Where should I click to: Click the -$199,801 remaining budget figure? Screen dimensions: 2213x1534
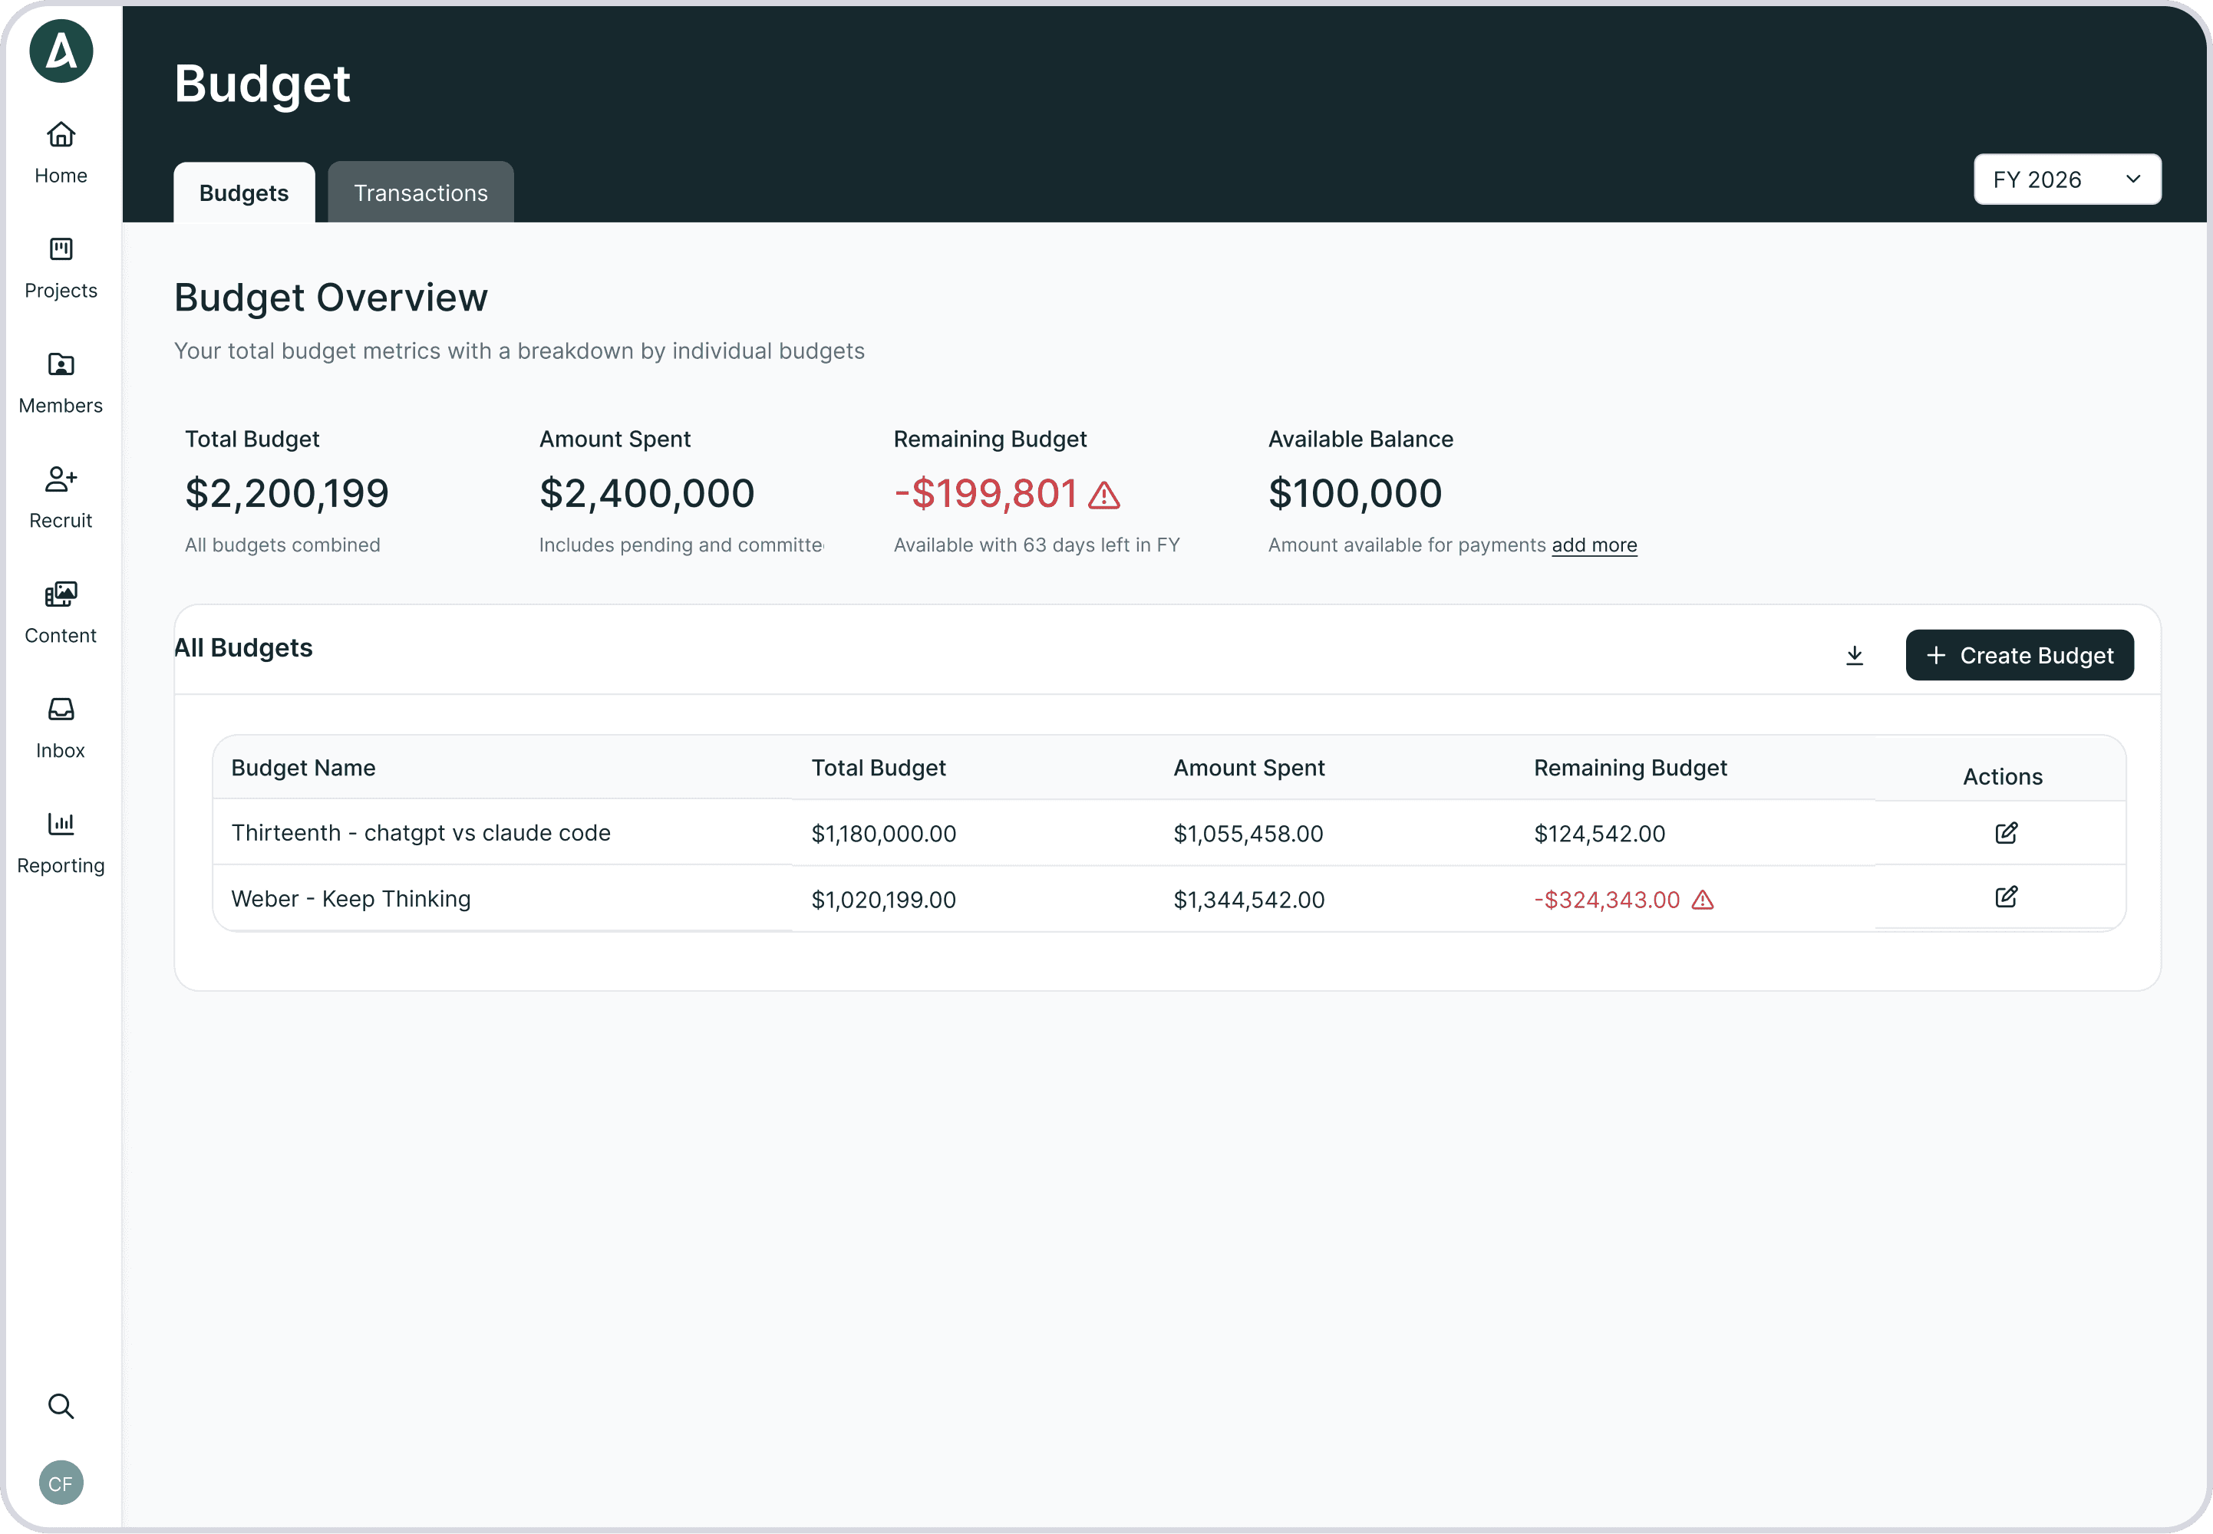985,493
